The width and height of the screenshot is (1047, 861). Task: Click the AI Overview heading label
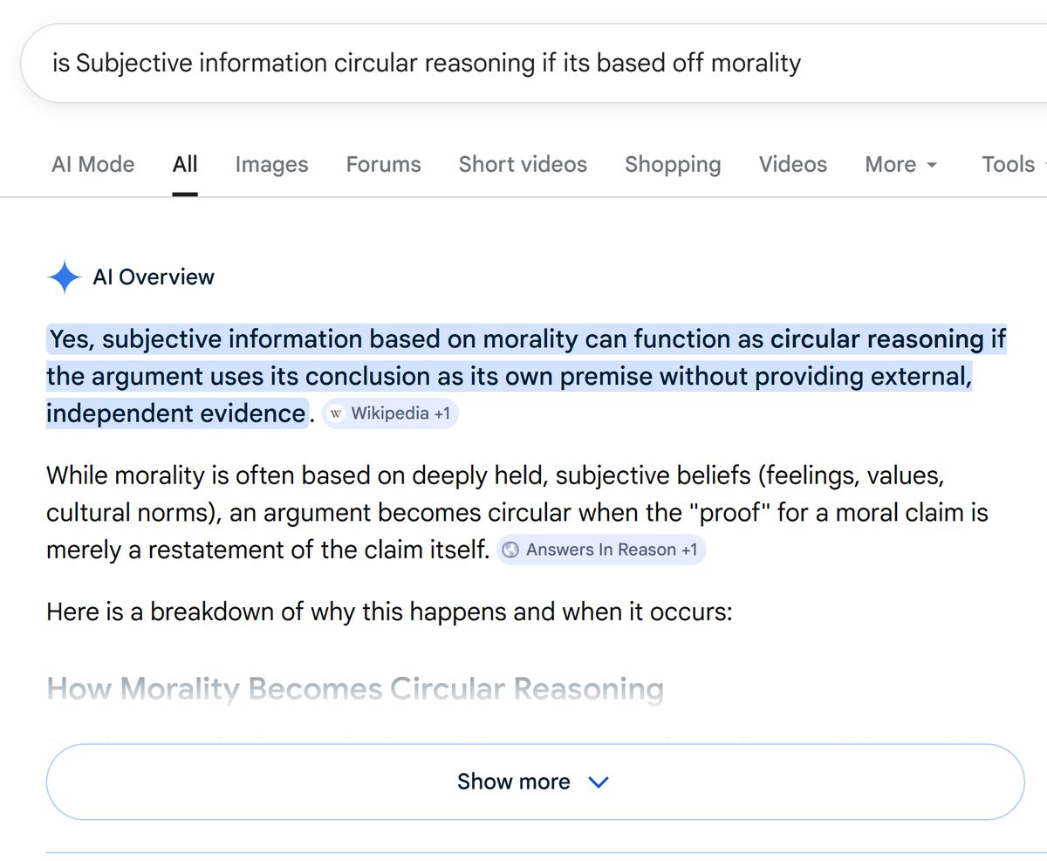154,277
